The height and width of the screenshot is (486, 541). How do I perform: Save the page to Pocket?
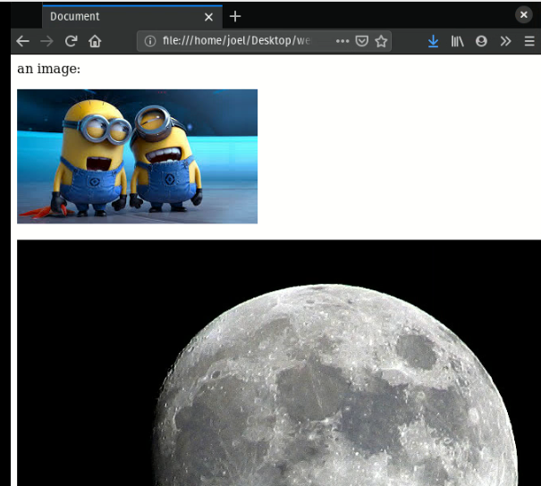(x=361, y=41)
